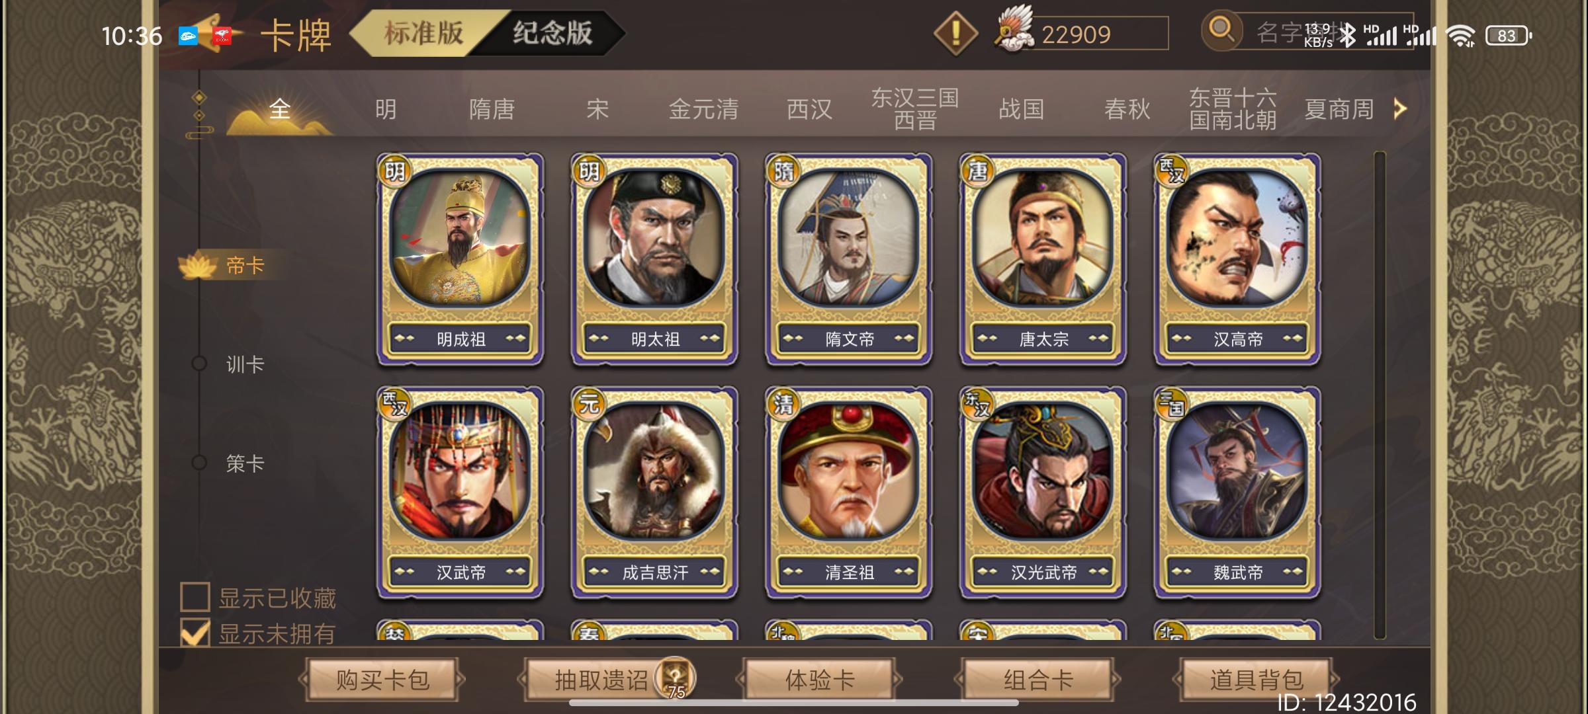Click the 购买卡包 button
1588x714 pixels.
coord(382,679)
